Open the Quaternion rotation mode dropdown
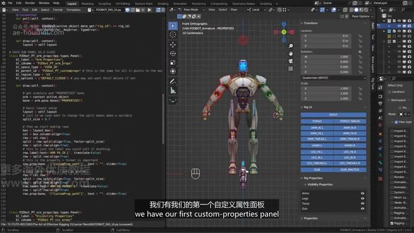This screenshot has height=233, width=414. point(334,78)
